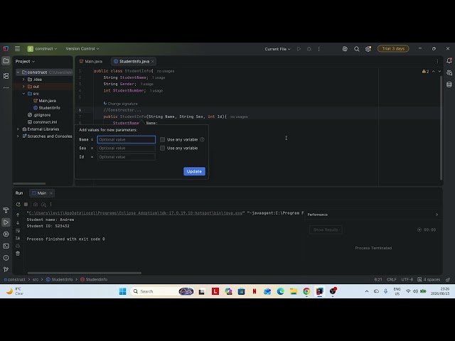
Task: Click the CRLF line separator in status bar
Action: (392, 279)
